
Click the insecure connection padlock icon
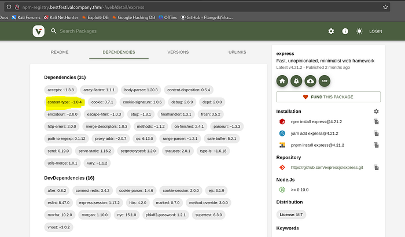(17, 8)
